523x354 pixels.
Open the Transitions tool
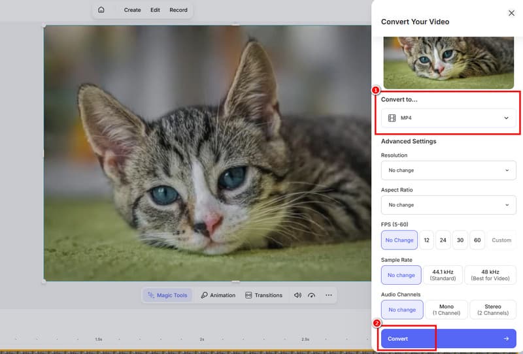coord(263,295)
